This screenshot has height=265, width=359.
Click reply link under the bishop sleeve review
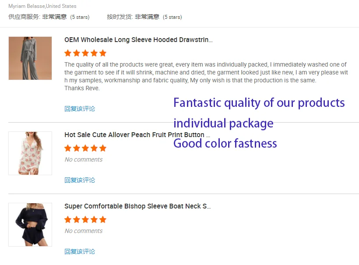tap(80, 251)
